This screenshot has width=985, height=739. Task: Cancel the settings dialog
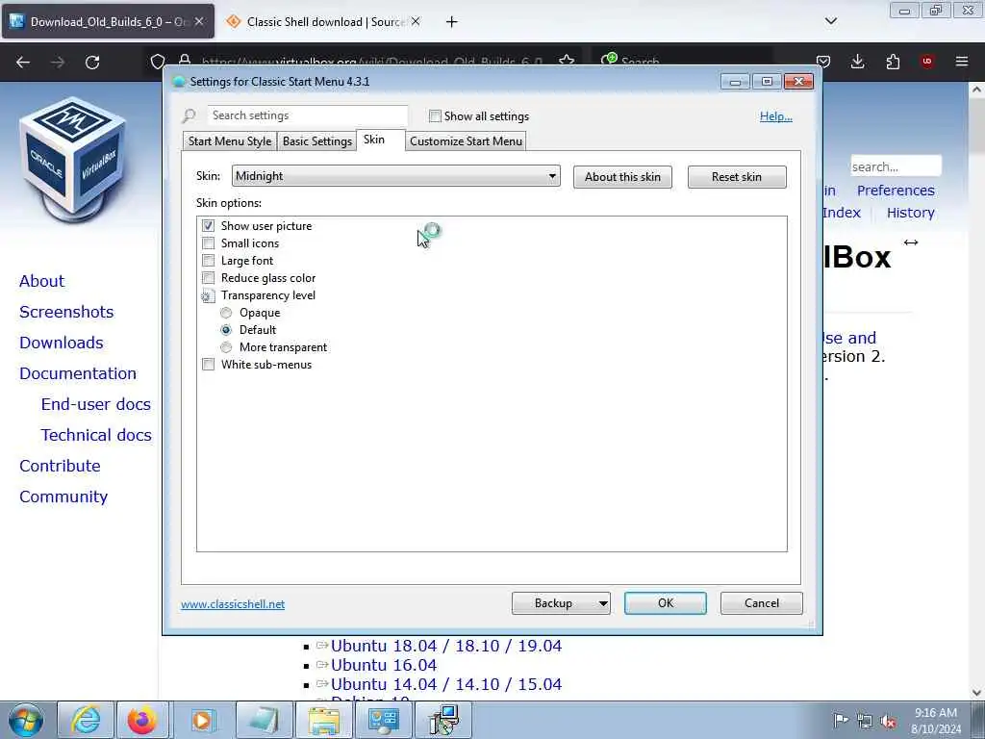coord(762,603)
